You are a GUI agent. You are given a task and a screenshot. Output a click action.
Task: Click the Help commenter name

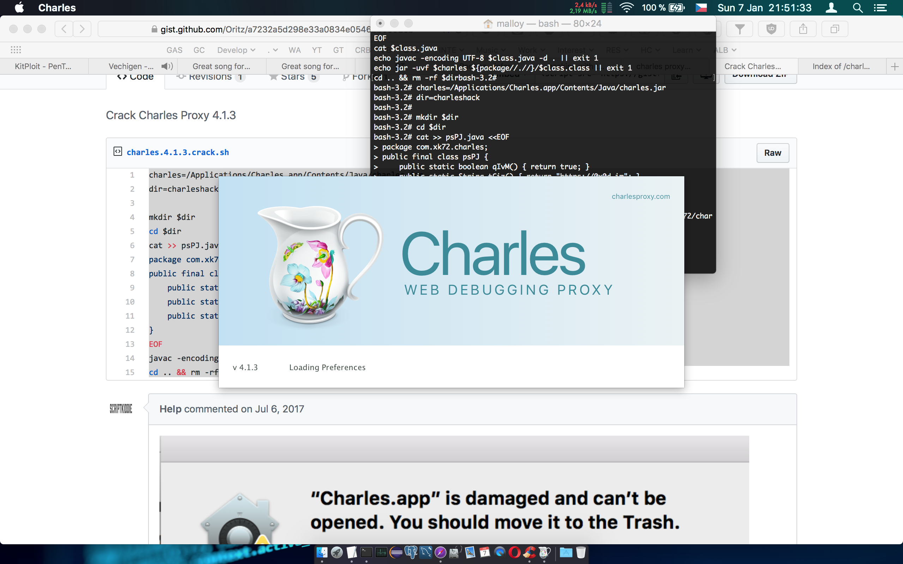[170, 409]
